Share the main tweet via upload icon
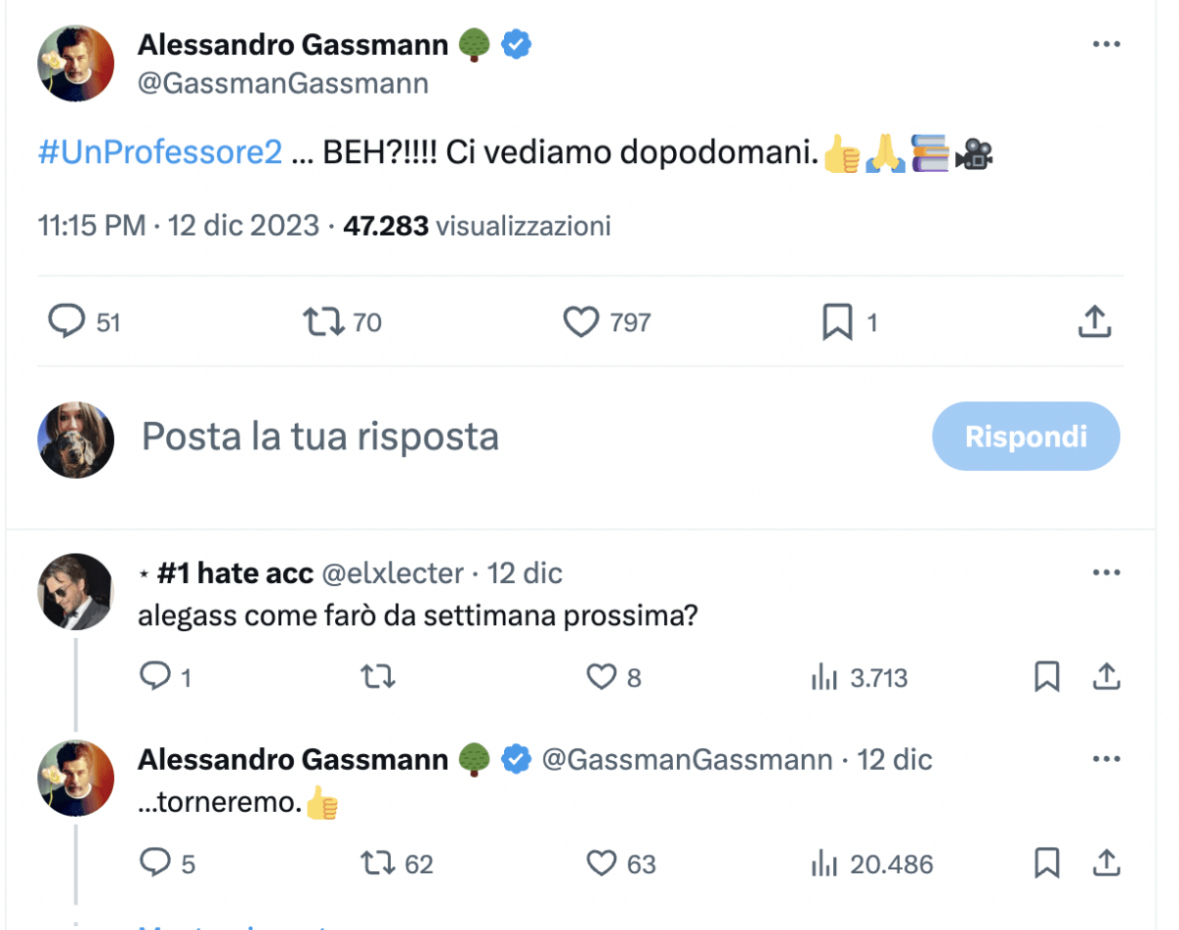Viewport: 1179px width, 930px height. pos(1094,321)
